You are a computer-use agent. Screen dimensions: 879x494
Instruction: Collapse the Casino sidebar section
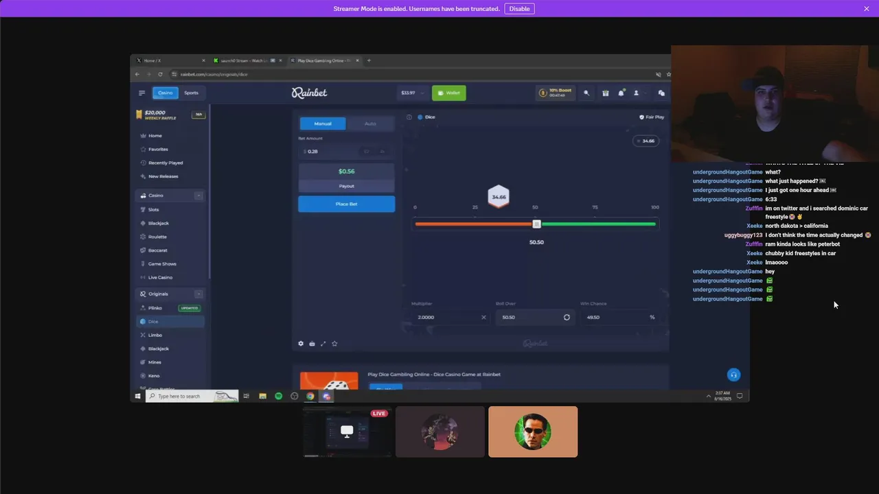tap(198, 196)
